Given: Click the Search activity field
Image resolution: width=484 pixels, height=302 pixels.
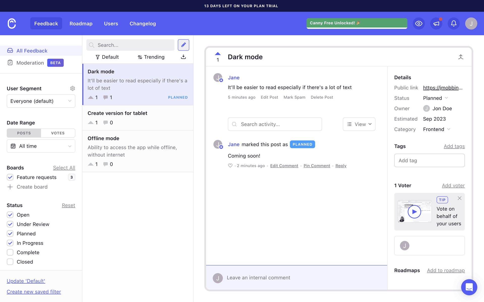Looking at the screenshot, I should tap(275, 124).
